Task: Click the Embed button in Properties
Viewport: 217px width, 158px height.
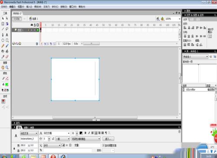Action: tap(108, 139)
